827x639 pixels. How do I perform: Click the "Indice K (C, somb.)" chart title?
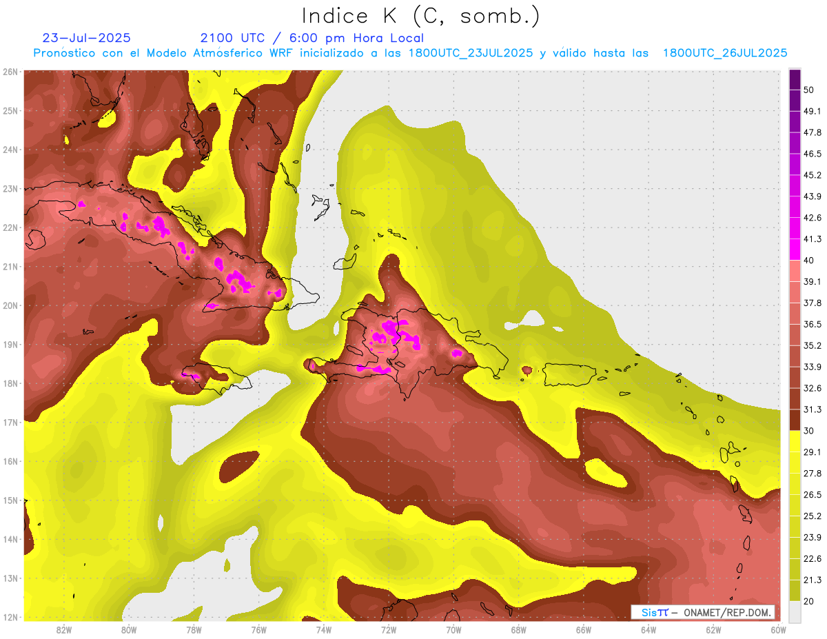(420, 16)
